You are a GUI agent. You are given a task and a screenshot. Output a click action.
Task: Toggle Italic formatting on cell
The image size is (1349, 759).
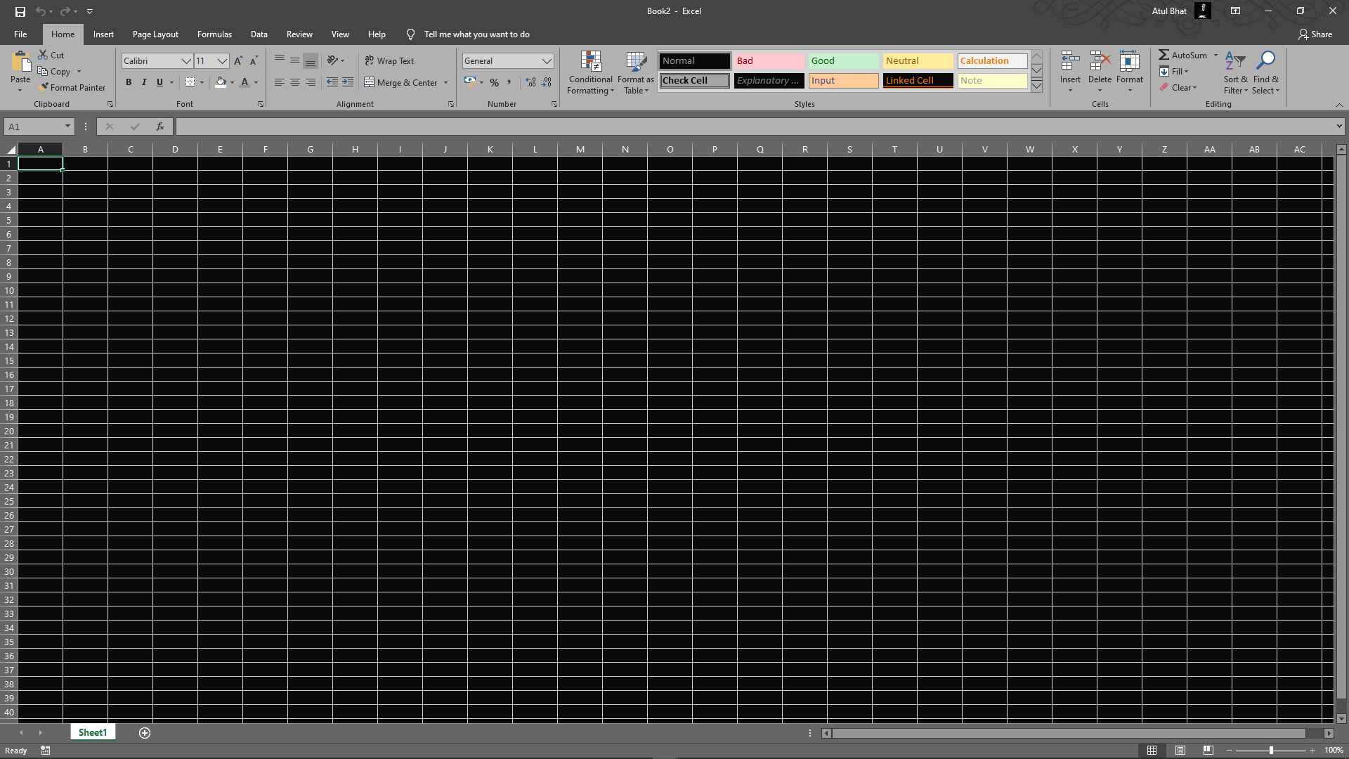point(143,82)
